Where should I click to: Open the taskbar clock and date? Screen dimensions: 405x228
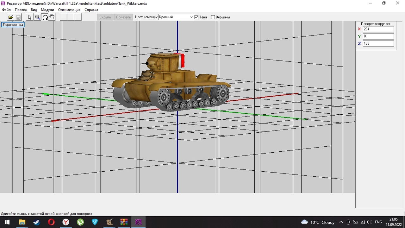click(x=393, y=222)
